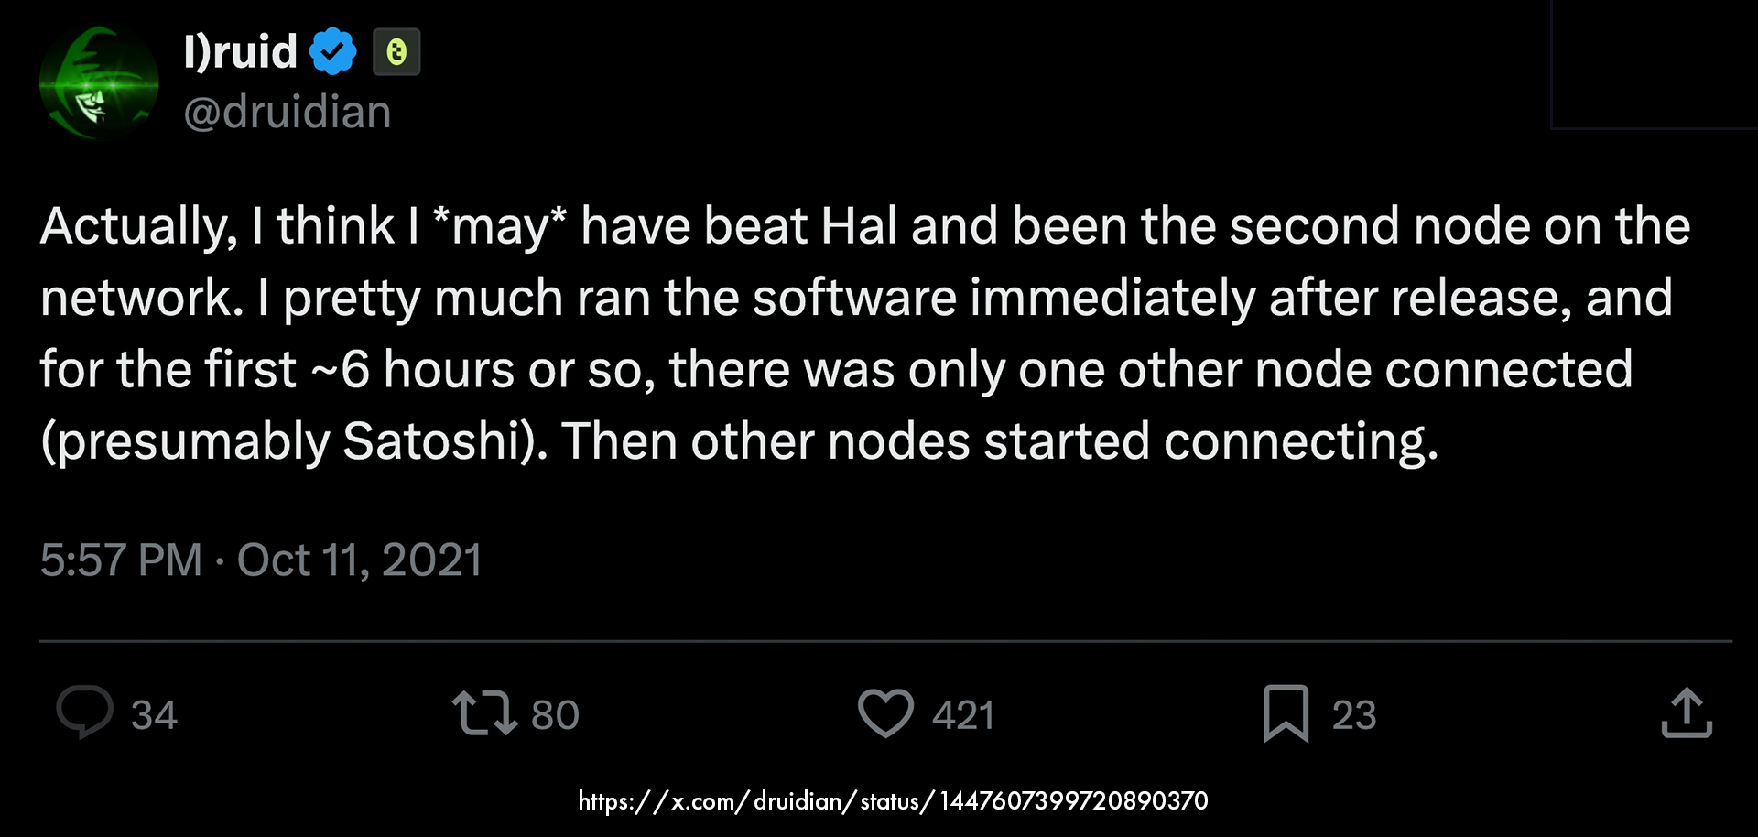
Task: Visit the @druidian handle
Action: pos(288,112)
